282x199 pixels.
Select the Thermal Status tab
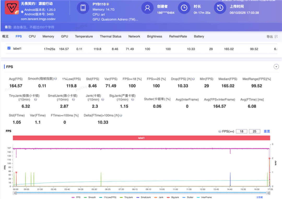coord(111,36)
